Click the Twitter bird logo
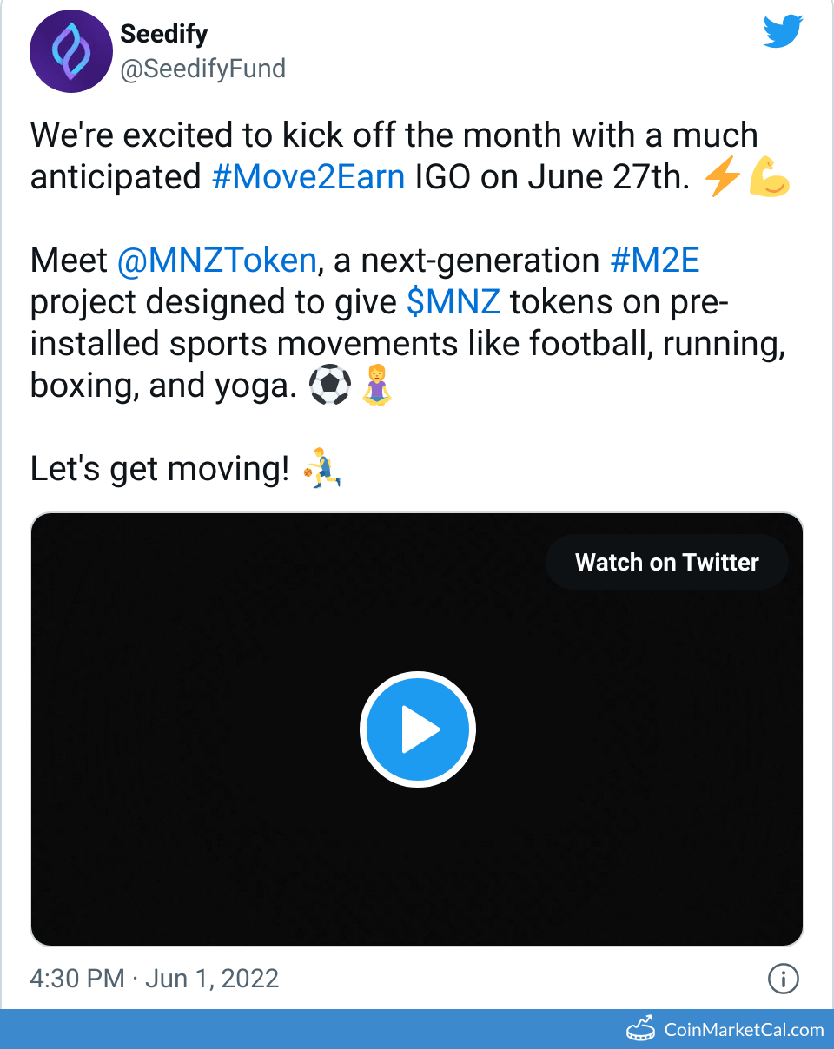 (x=784, y=32)
